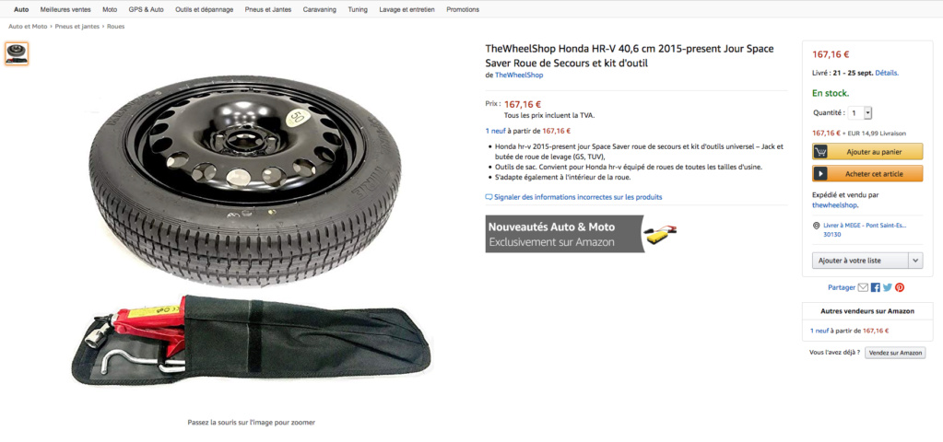
Task: Click Pneus et jantes breadcrumb link
Action: pyautogui.click(x=77, y=27)
